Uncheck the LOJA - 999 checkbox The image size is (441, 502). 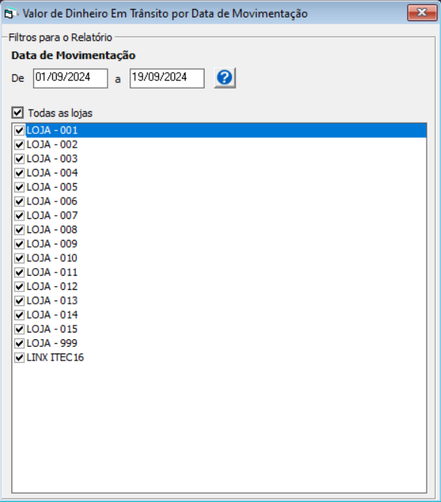19,344
